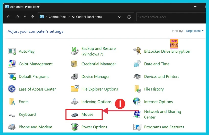This screenshot has width=209, height=135.
Task: Open the Network and Sharing Center icon
Action: (x=137, y=115)
